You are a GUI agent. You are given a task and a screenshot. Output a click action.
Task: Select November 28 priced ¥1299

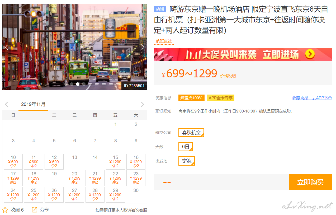pos(95,195)
